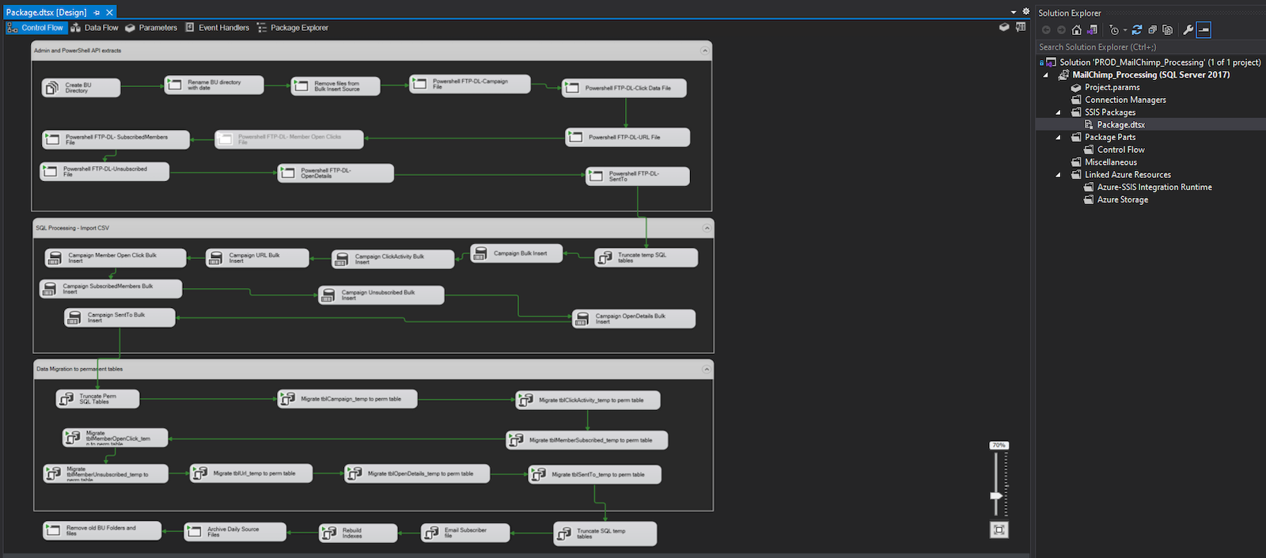
Task: Open the document list dropdown arrow
Action: [x=1014, y=13]
